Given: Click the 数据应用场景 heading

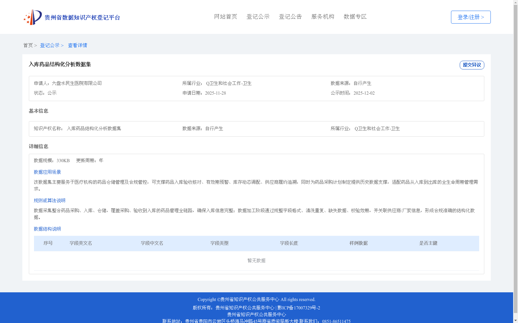Looking at the screenshot, I should (x=47, y=172).
